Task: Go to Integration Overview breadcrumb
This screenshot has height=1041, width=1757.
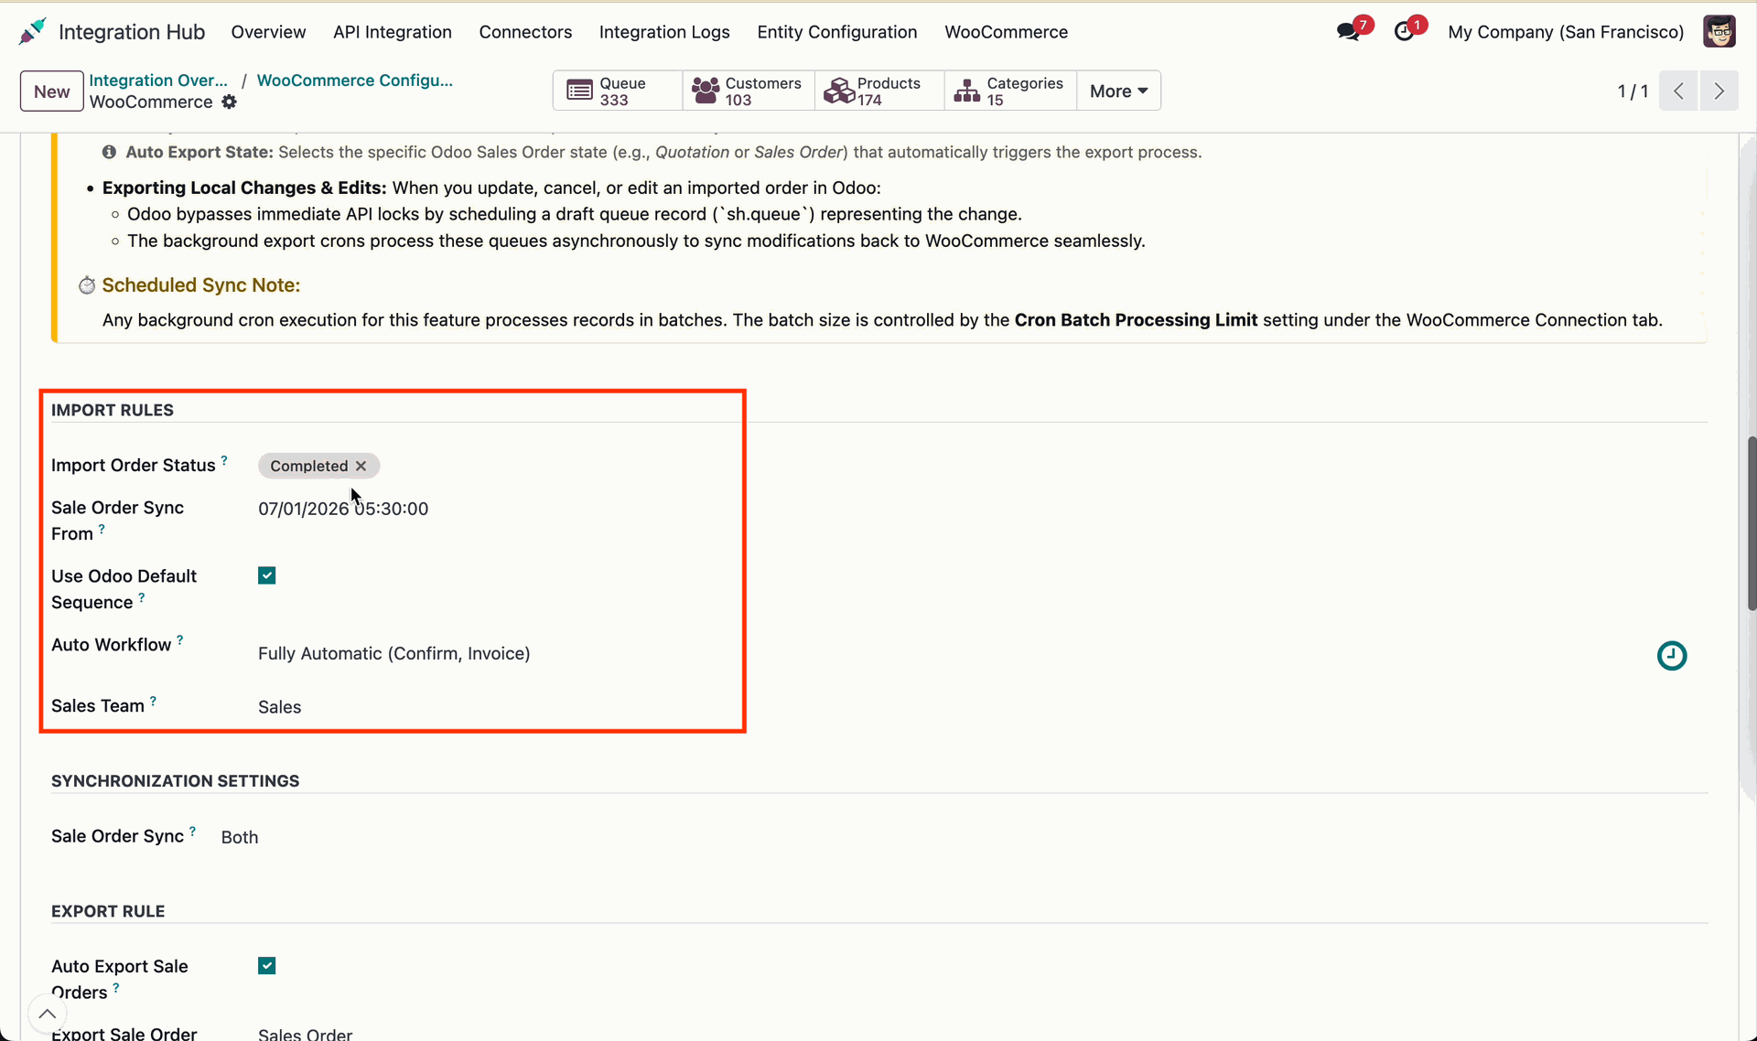Action: tap(158, 80)
